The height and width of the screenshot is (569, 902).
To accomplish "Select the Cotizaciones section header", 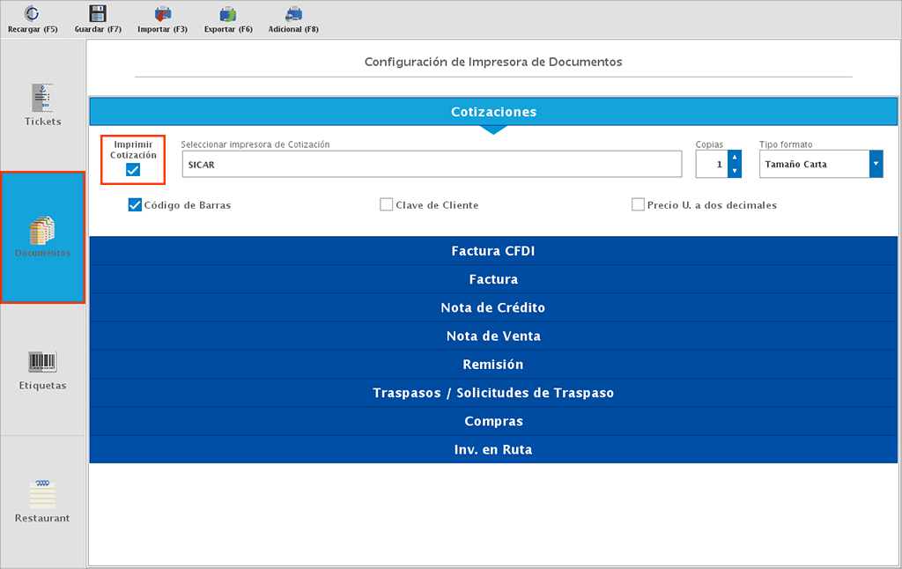I will (x=493, y=111).
